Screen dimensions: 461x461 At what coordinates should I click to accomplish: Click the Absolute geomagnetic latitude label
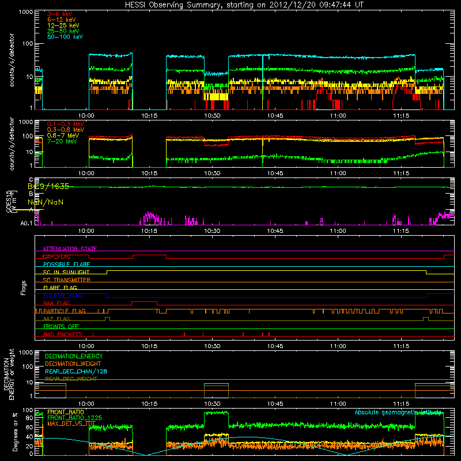(x=398, y=412)
